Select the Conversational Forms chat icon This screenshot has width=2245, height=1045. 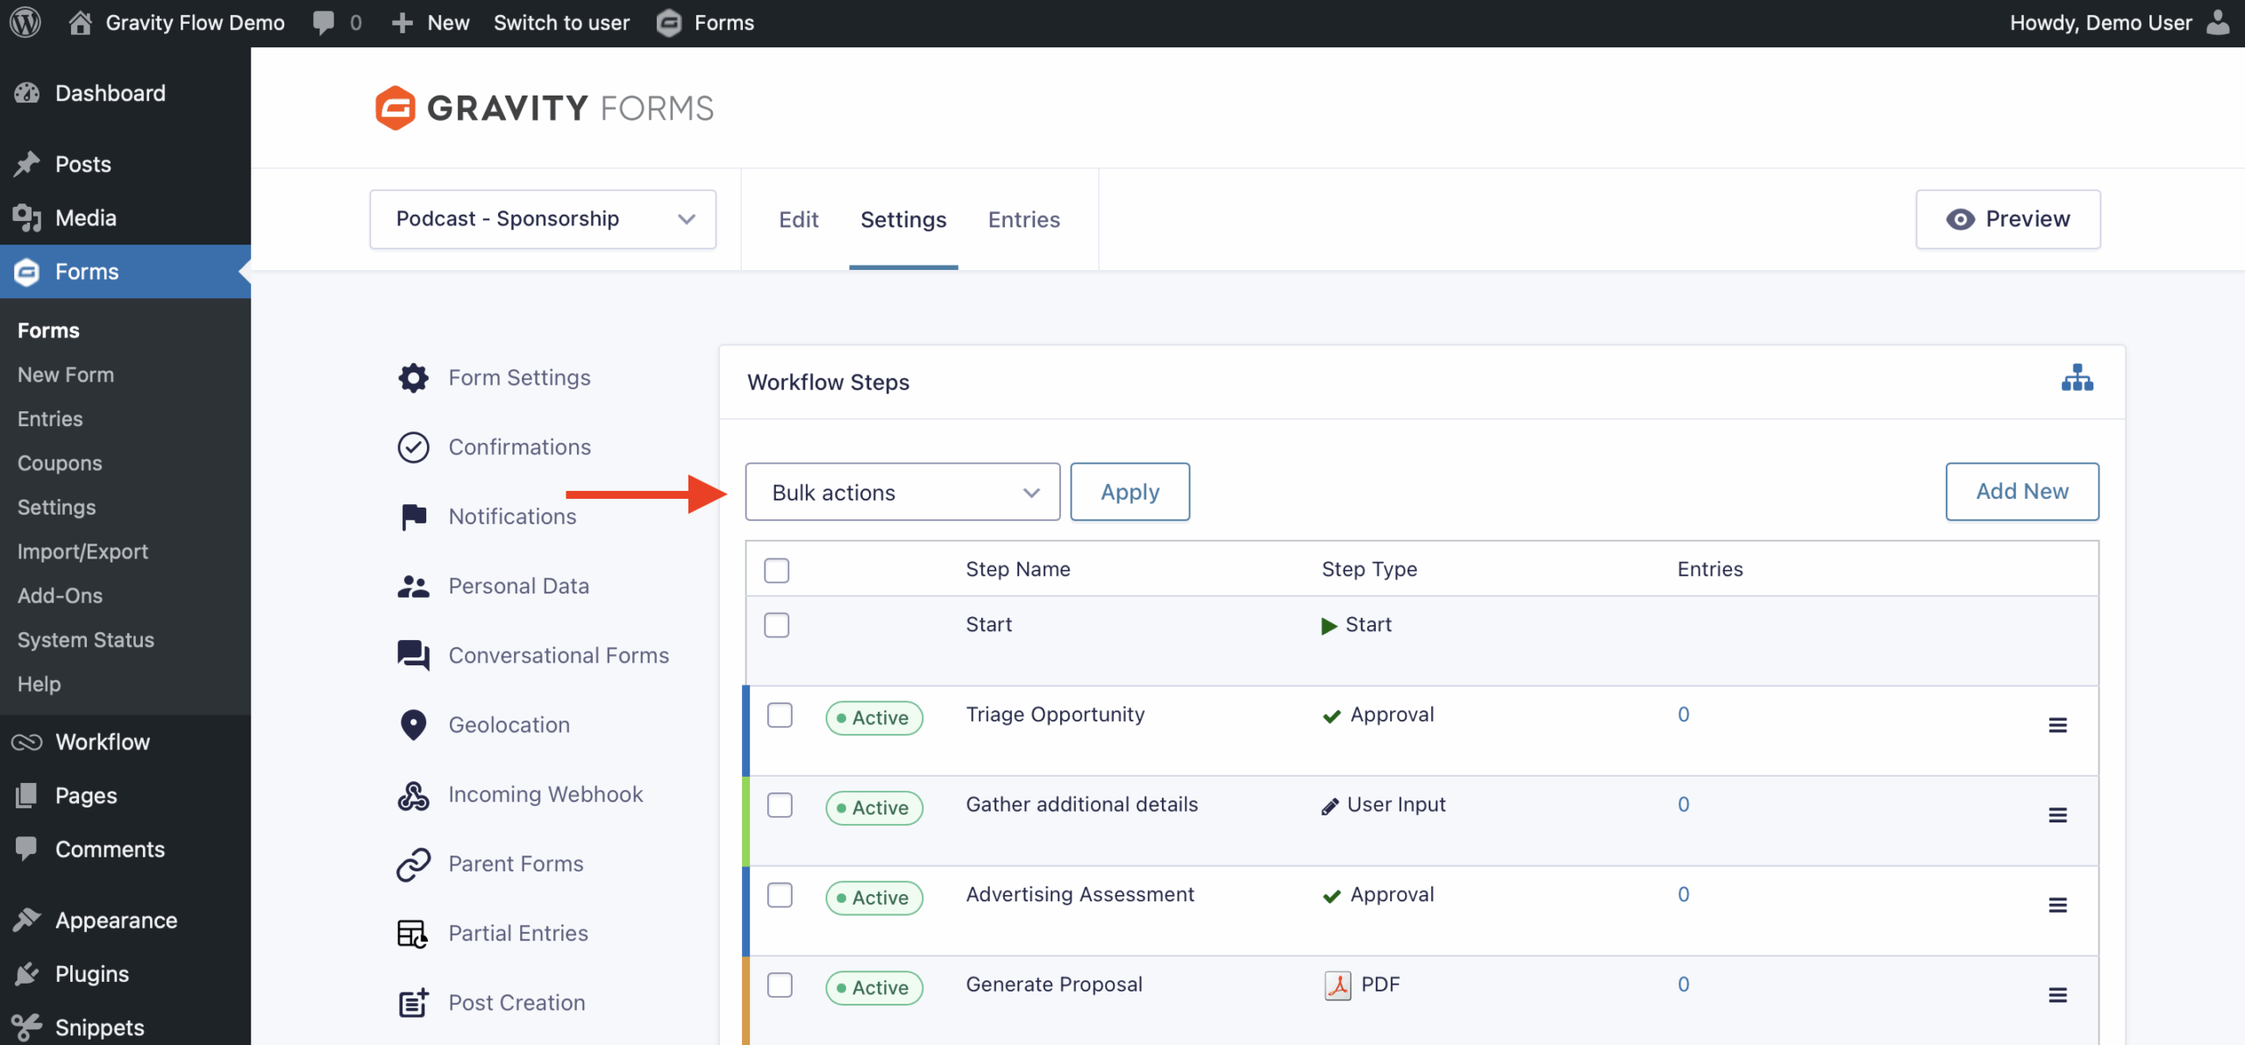412,655
